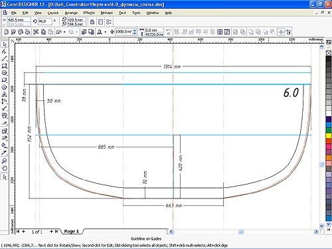Add page button before page counter

pyautogui.click(x=23, y=231)
